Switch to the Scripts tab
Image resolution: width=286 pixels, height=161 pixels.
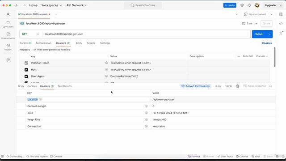pyautogui.click(x=91, y=43)
